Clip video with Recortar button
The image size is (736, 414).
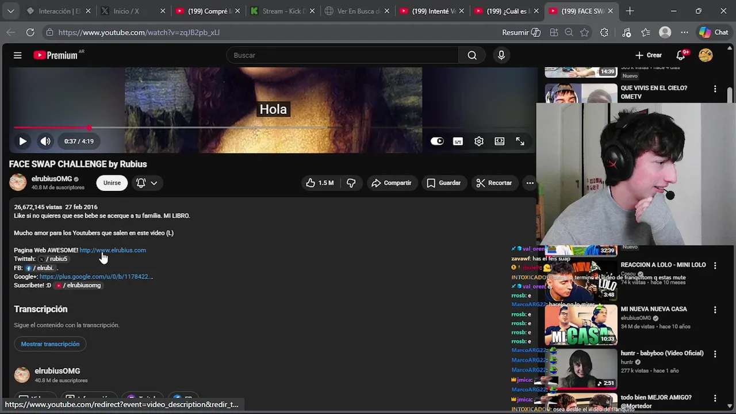494,183
